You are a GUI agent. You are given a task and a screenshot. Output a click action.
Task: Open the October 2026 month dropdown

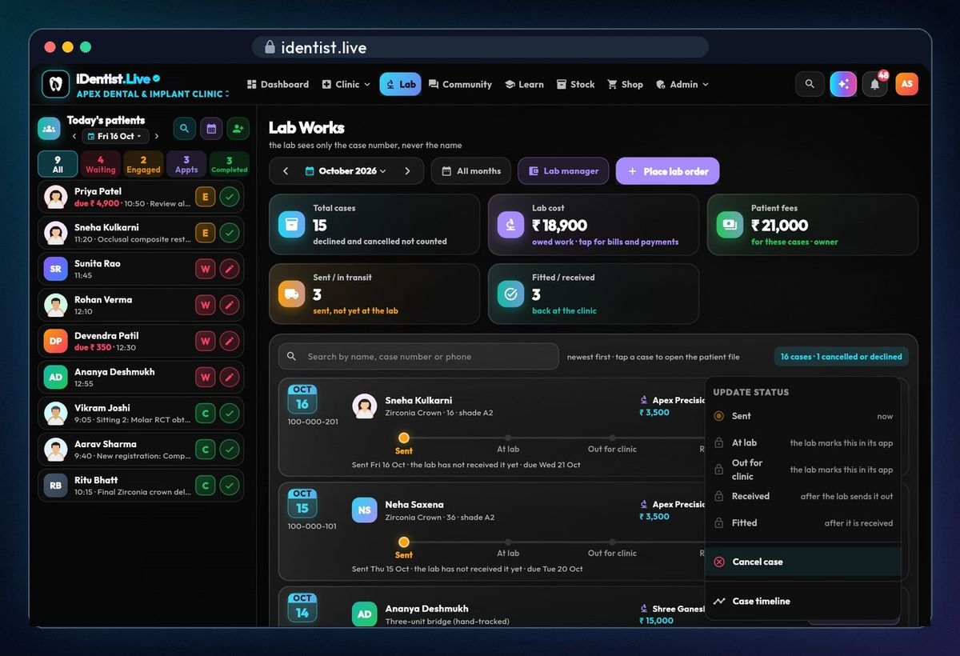pos(346,171)
